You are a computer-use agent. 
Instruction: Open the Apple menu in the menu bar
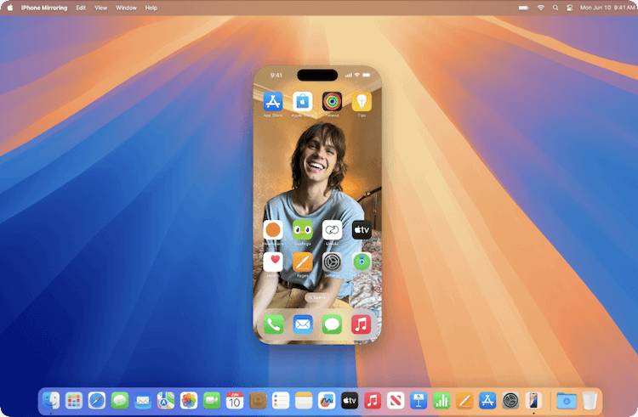coord(10,8)
